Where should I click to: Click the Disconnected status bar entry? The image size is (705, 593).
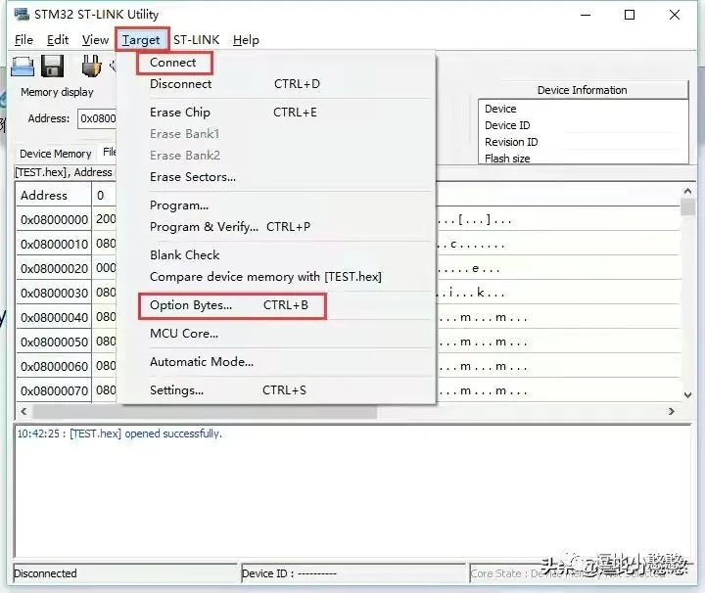click(x=125, y=573)
